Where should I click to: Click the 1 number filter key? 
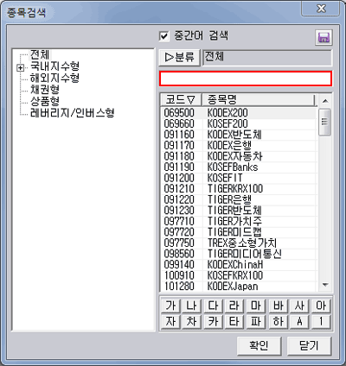point(321,321)
